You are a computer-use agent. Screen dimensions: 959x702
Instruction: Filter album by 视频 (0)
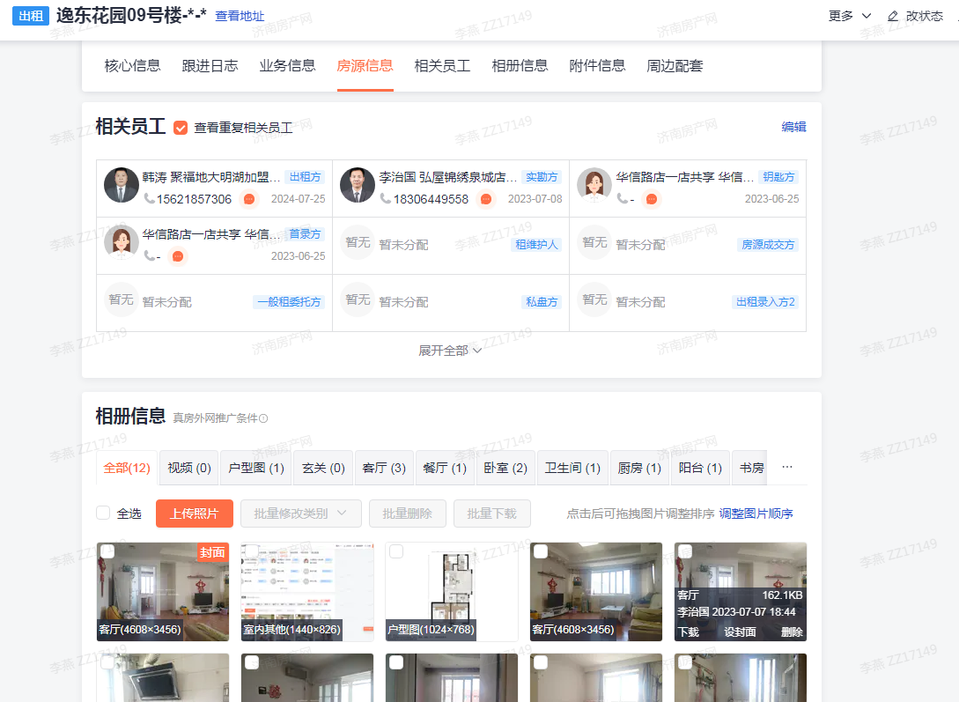189,468
